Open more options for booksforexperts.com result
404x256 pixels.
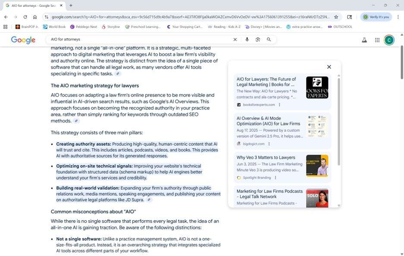[x=279, y=105]
